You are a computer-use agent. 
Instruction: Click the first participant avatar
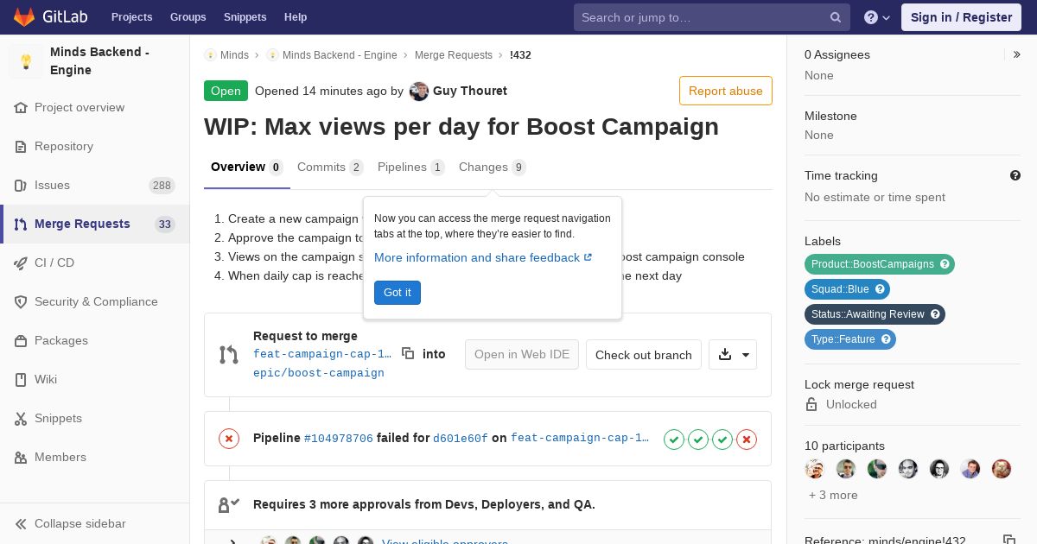[815, 469]
